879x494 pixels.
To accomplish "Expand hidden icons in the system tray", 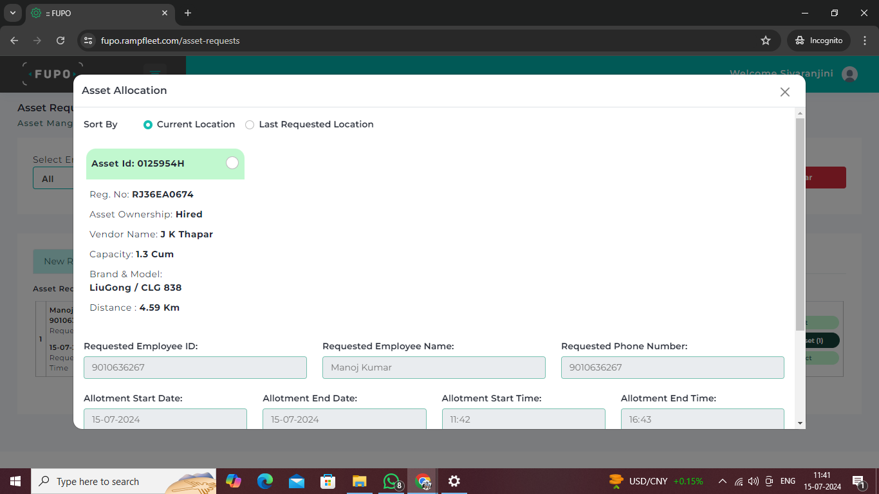I will tap(722, 481).
